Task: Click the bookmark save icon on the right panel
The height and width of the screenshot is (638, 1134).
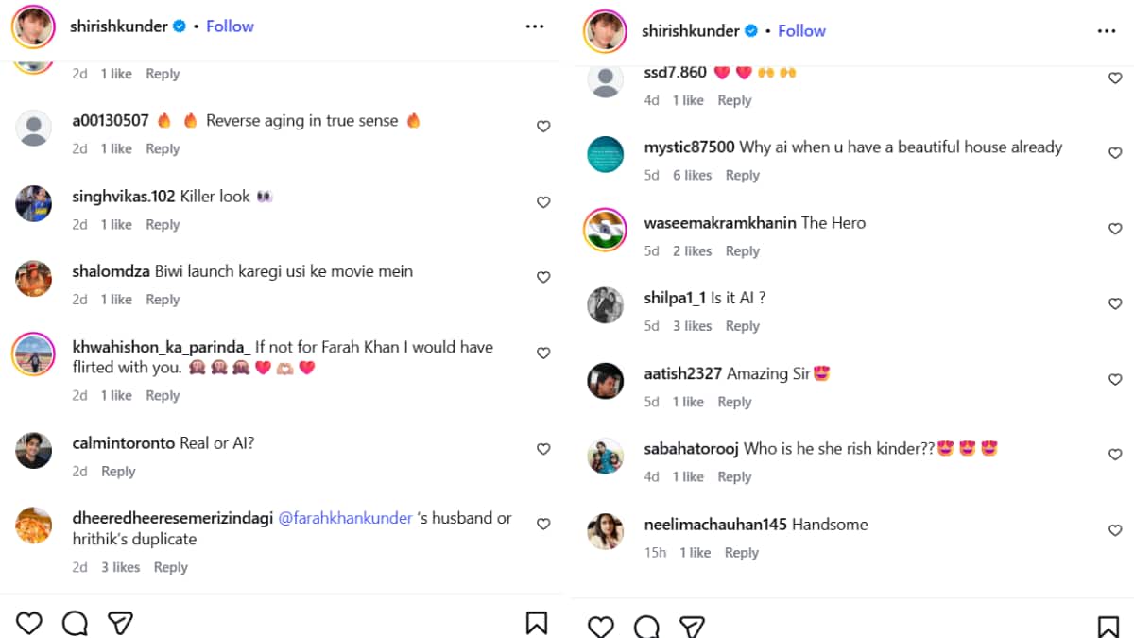Action: 1108,625
